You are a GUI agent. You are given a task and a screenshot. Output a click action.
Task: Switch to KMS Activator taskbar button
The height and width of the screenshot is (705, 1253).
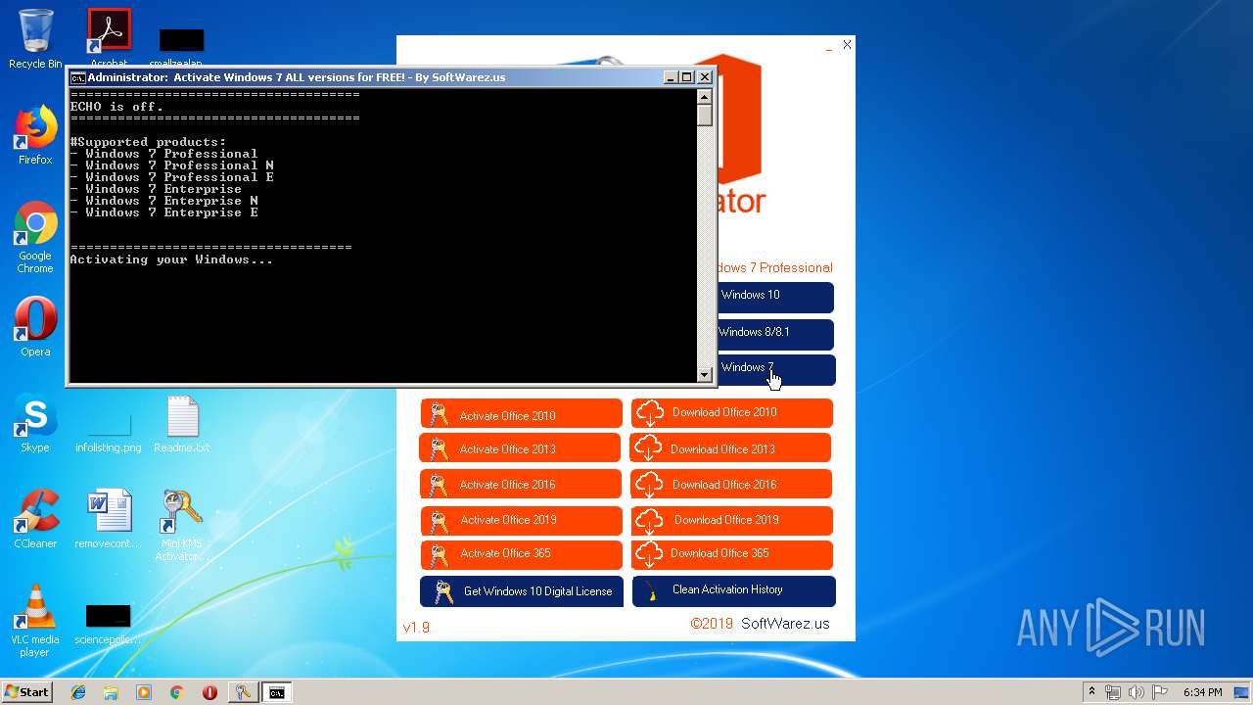click(x=243, y=692)
